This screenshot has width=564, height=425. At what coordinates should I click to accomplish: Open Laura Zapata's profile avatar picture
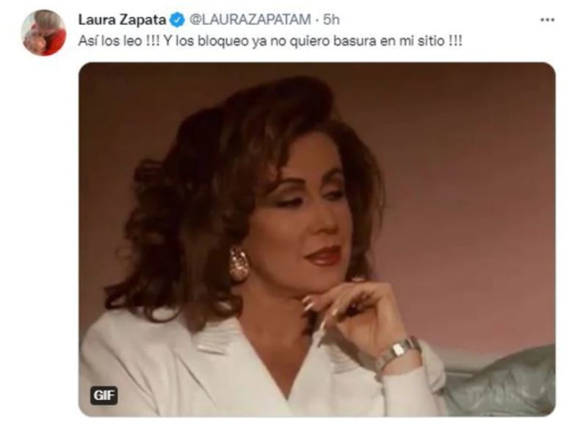tap(44, 32)
